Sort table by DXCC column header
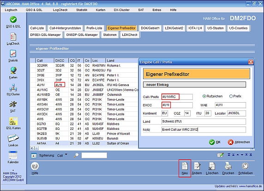 61,60
